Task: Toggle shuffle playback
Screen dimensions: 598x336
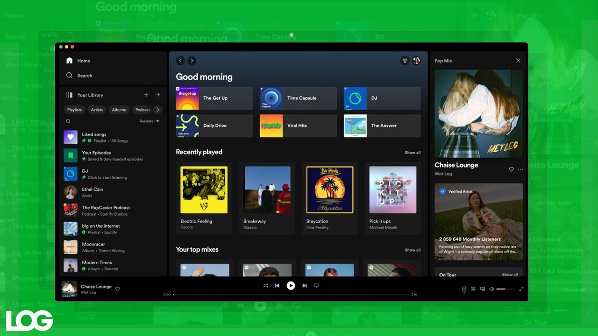Action: [x=265, y=286]
